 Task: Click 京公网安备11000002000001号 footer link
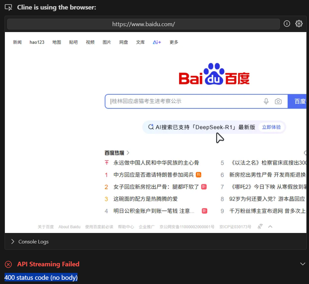pyautogui.click(x=187, y=227)
